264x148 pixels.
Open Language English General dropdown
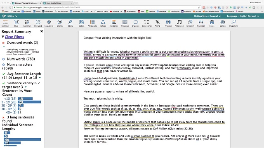click(x=243, y=16)
